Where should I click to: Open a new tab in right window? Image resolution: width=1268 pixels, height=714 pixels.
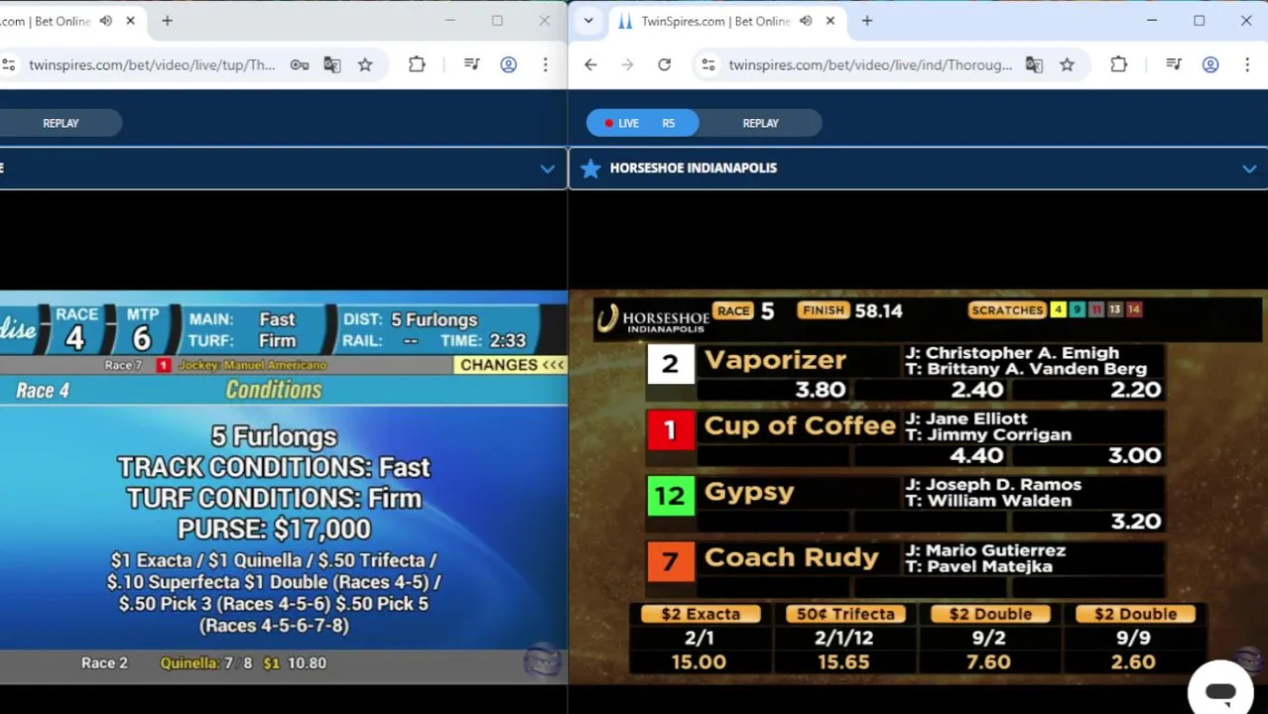click(866, 21)
